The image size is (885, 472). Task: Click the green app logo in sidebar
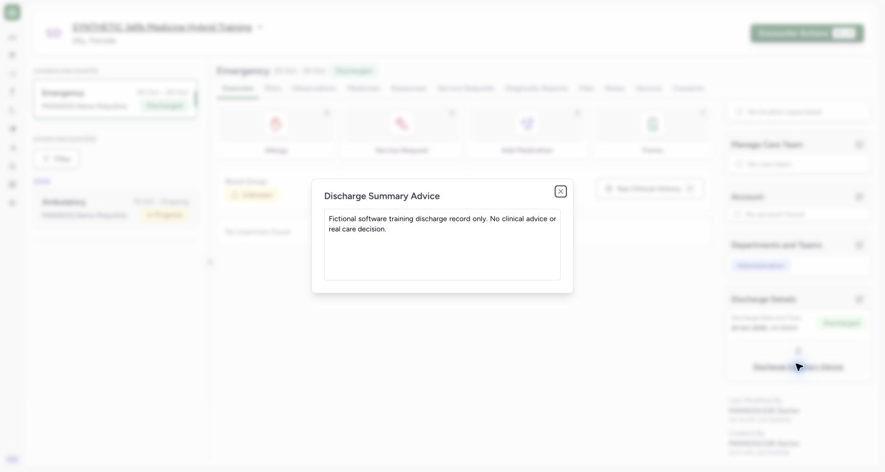click(12, 12)
